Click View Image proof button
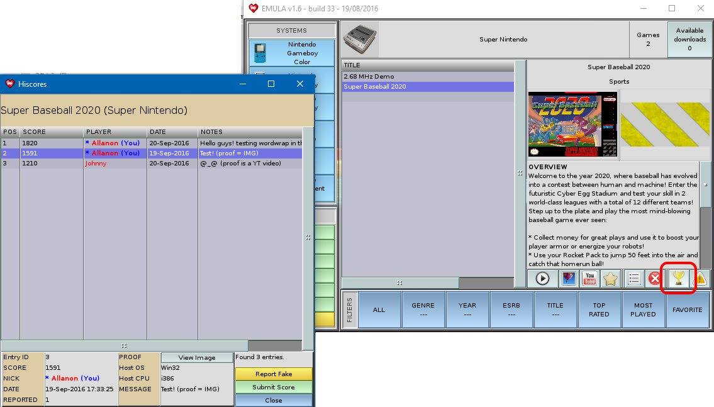 tap(197, 357)
